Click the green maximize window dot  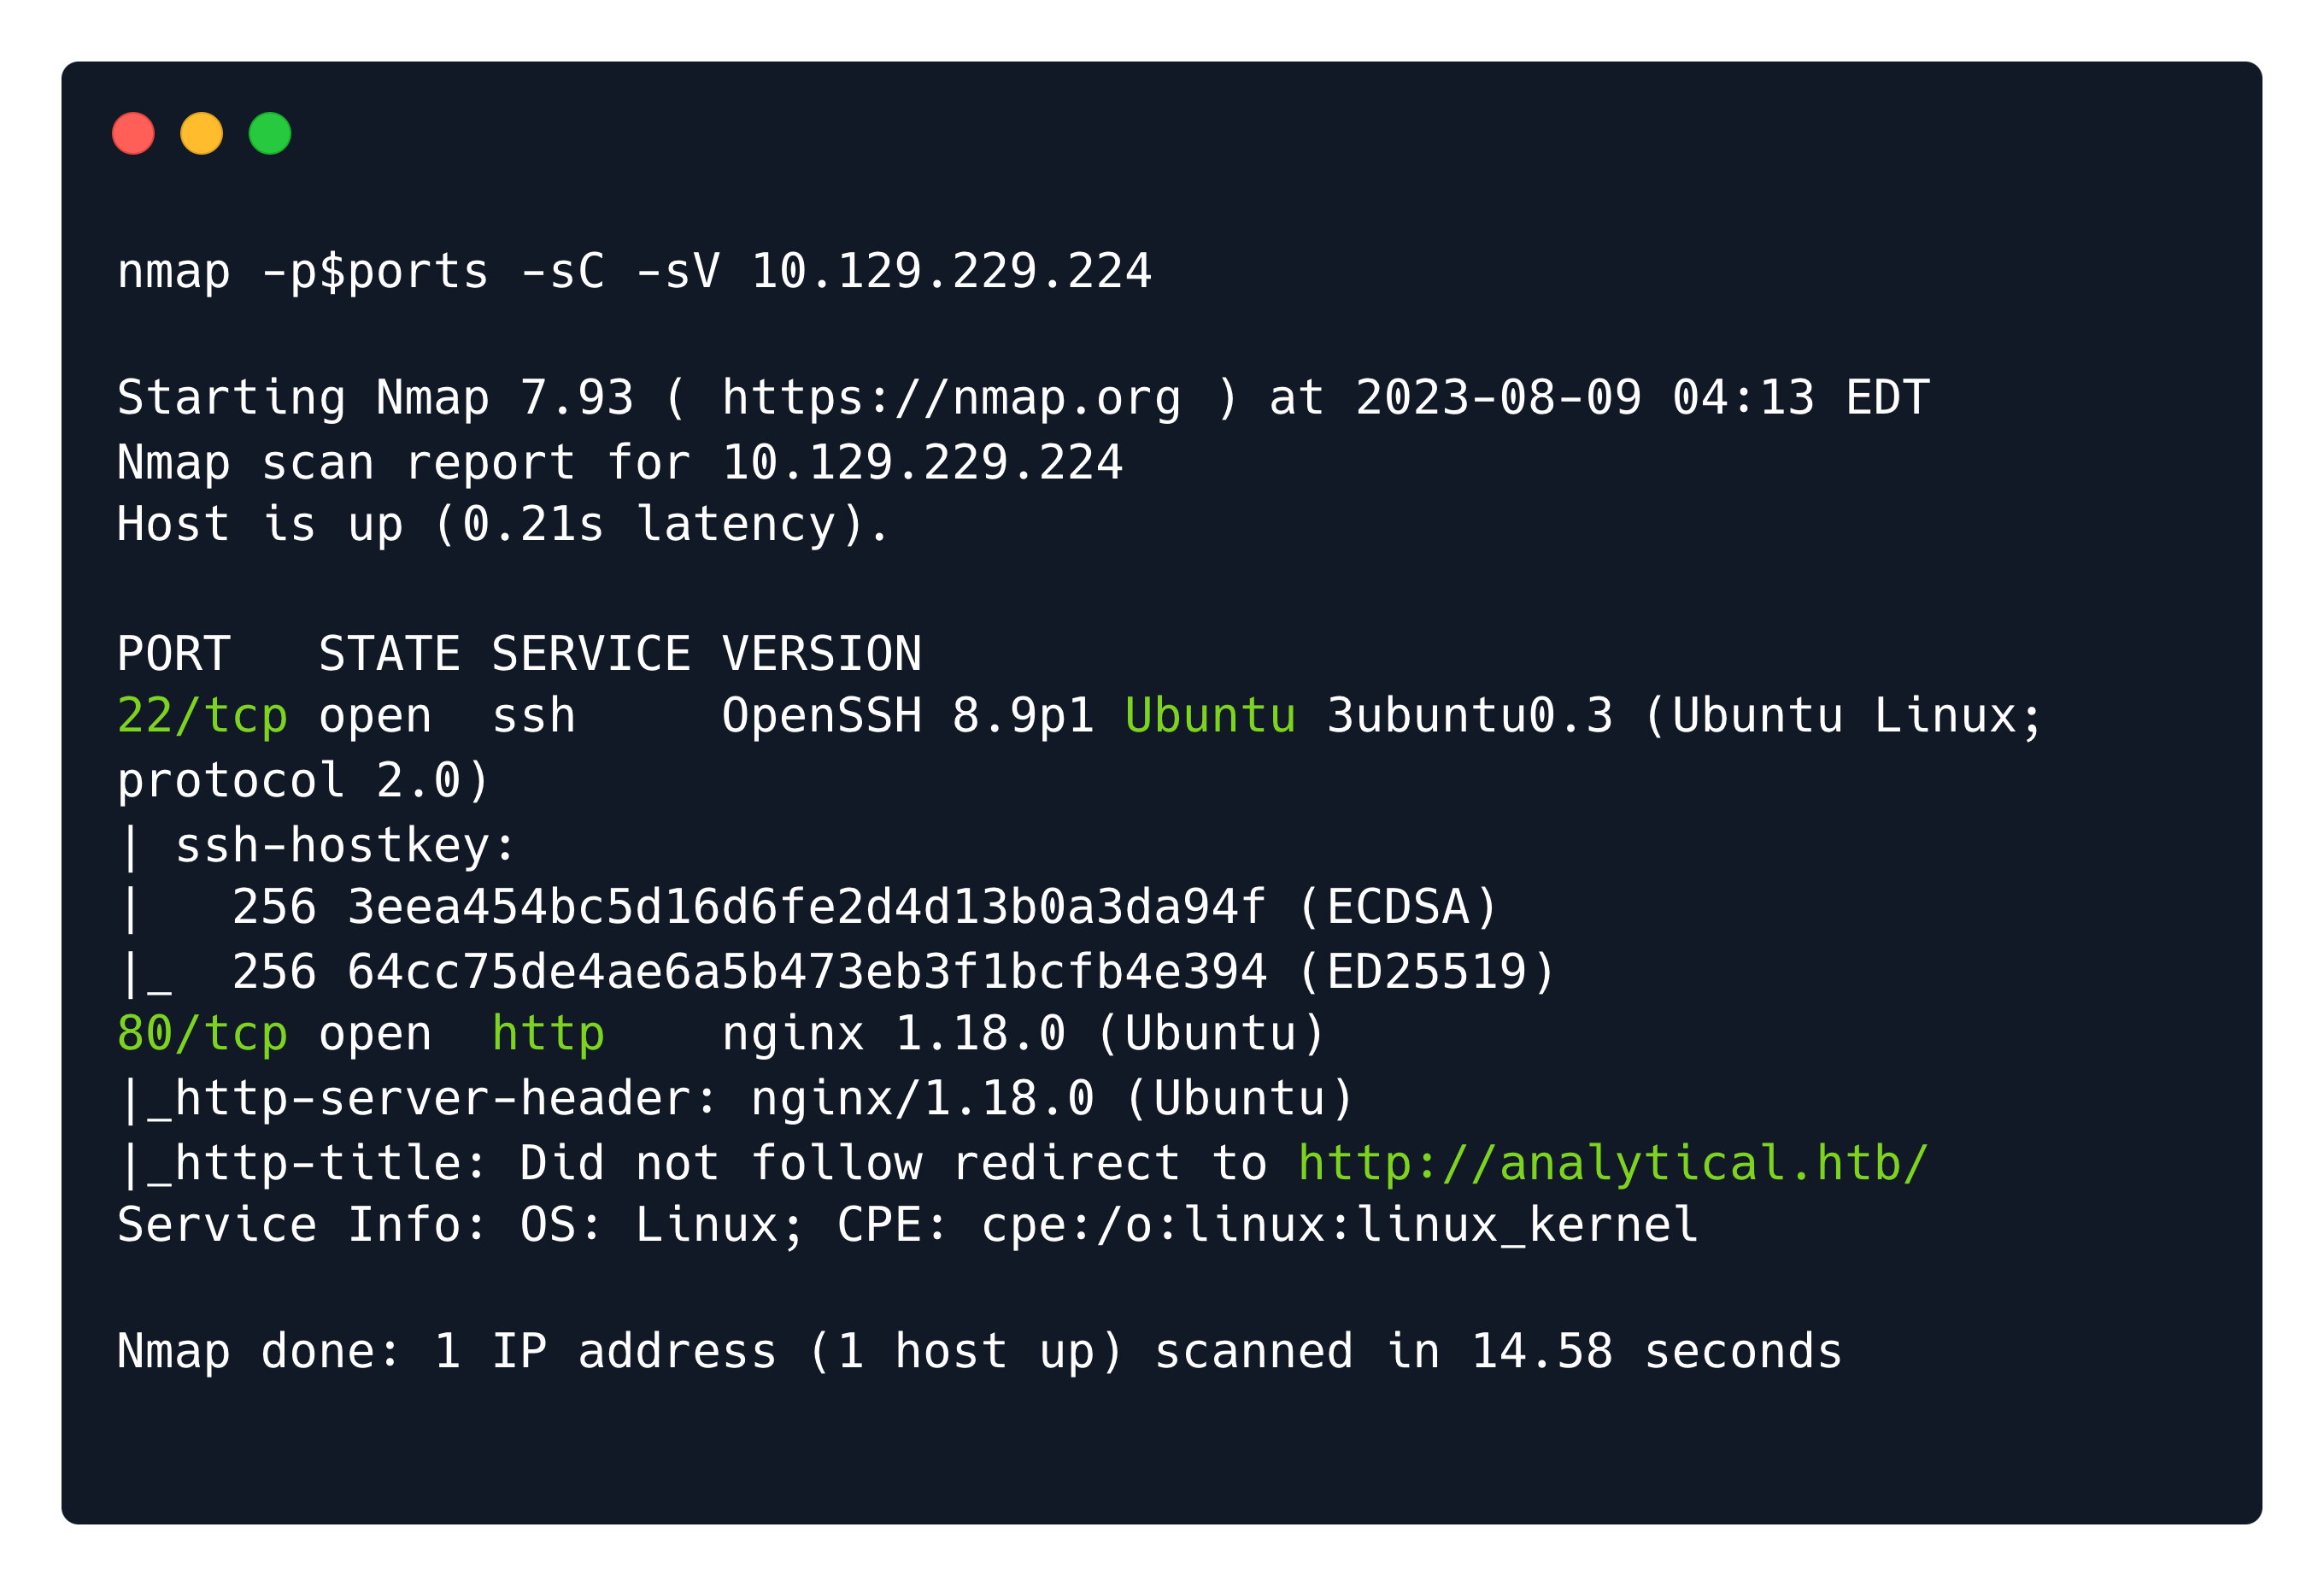(x=270, y=134)
